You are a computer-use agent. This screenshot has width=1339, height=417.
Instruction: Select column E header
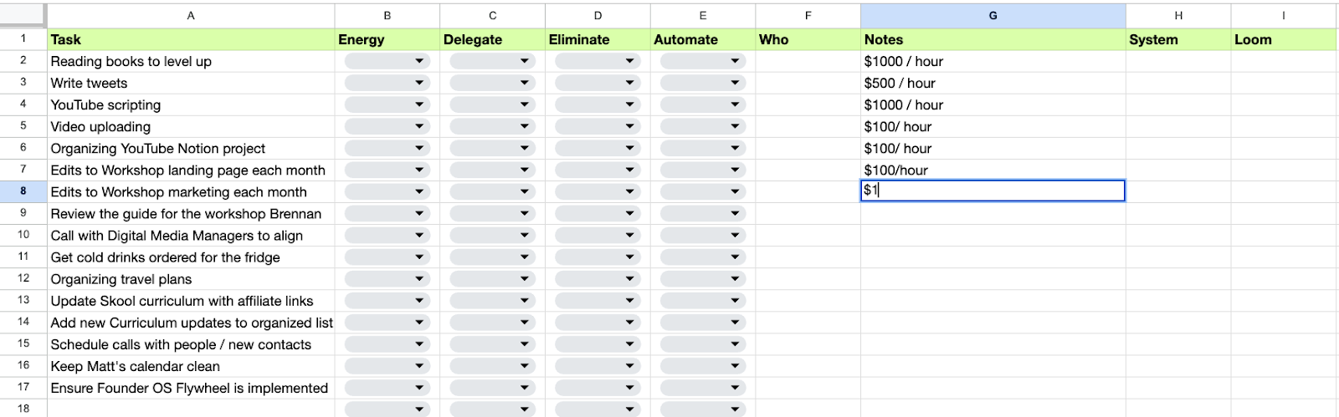pos(703,15)
